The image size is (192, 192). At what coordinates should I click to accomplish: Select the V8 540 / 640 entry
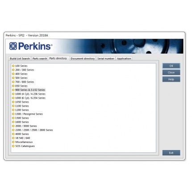pos(23,138)
